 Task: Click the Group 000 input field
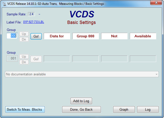(x=12, y=36)
